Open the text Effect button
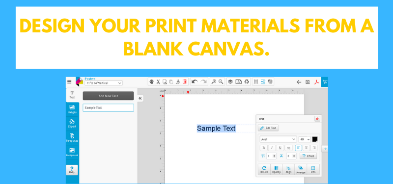393x184 pixels. (x=309, y=156)
